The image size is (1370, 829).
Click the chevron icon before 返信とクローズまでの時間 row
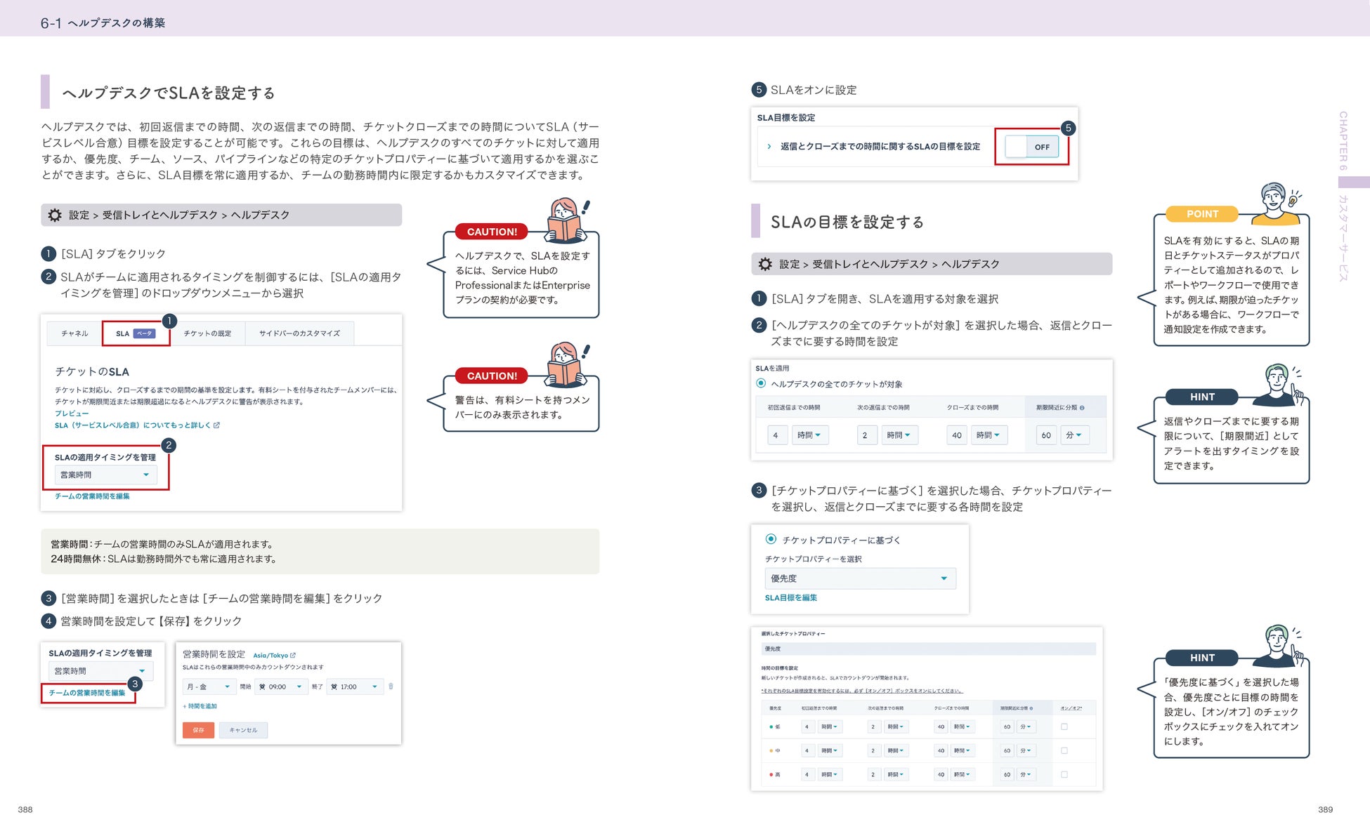click(x=769, y=147)
